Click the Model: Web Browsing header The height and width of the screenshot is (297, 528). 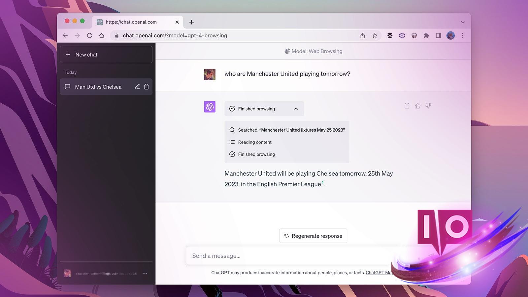(x=313, y=51)
